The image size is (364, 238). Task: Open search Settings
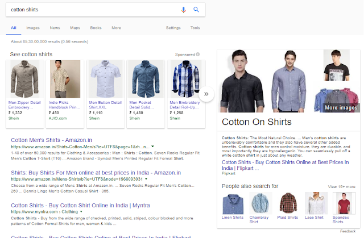[x=173, y=28]
